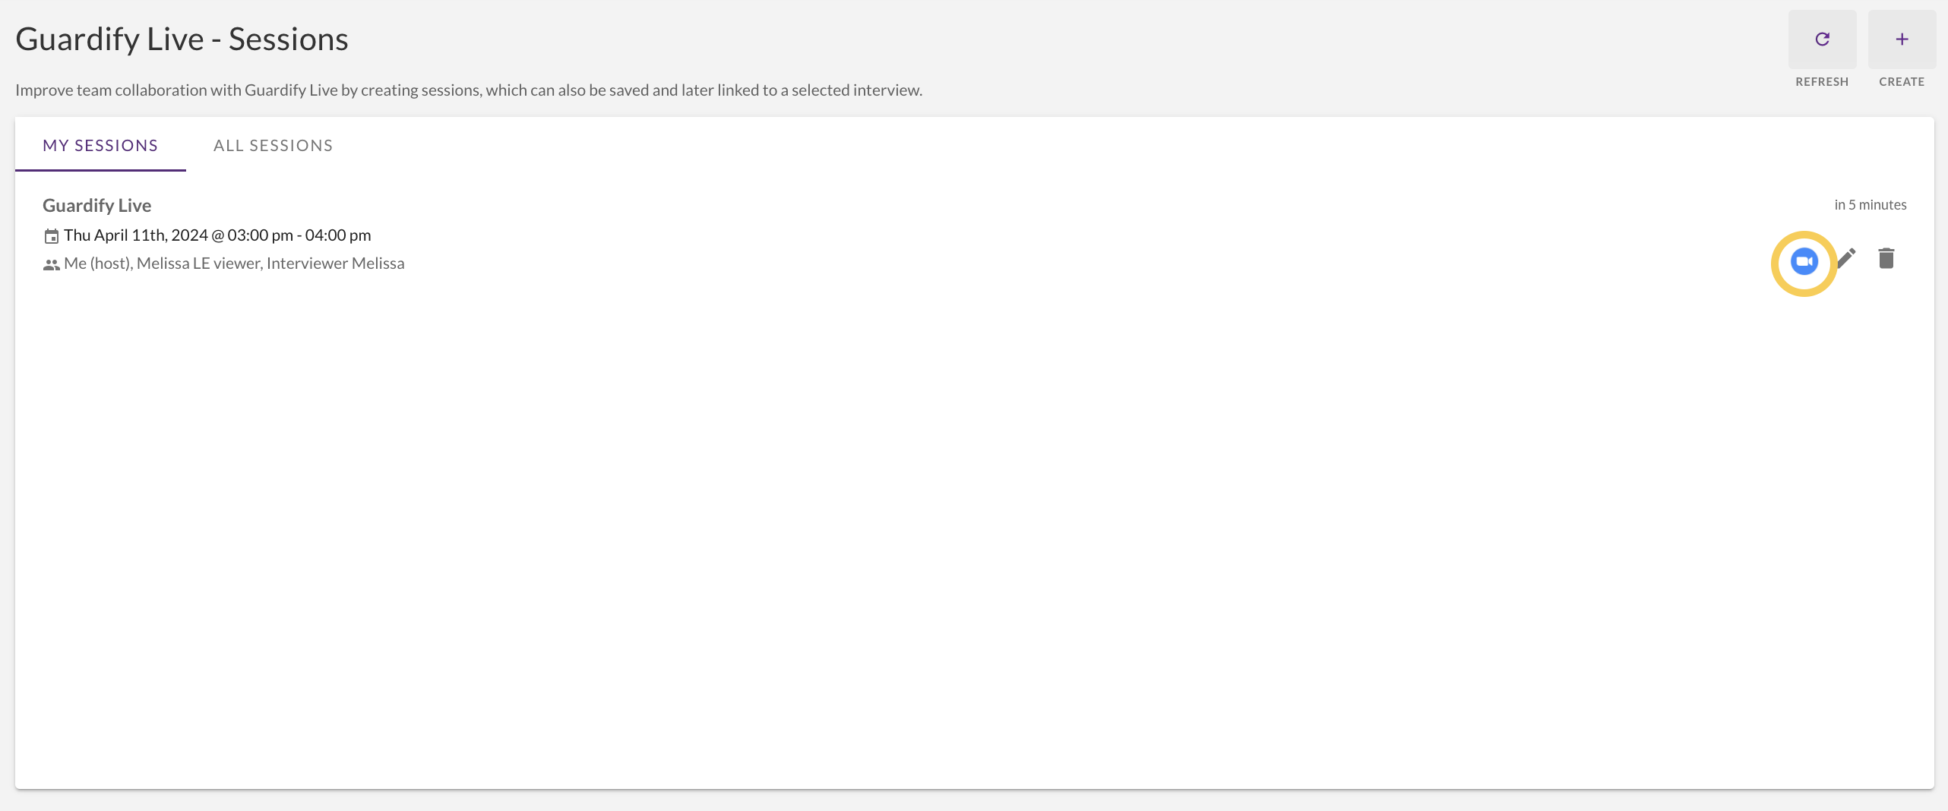Click the circled video icon to join Guardify Live
The image size is (1948, 811).
1804,261
